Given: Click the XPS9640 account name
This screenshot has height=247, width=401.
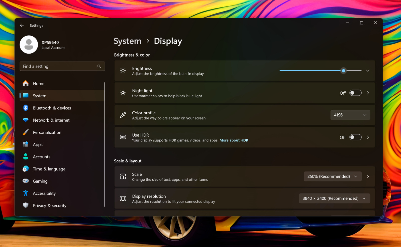Looking at the screenshot, I should tap(50, 42).
